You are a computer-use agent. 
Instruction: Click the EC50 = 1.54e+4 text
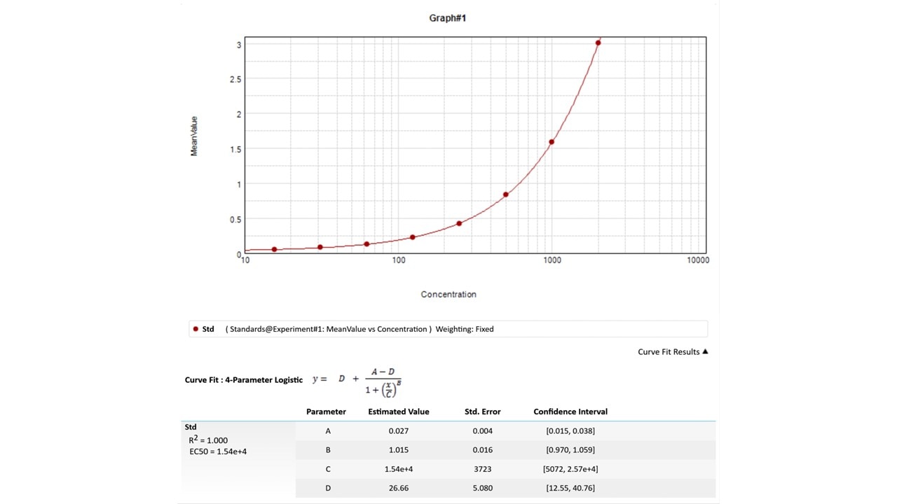(x=217, y=451)
